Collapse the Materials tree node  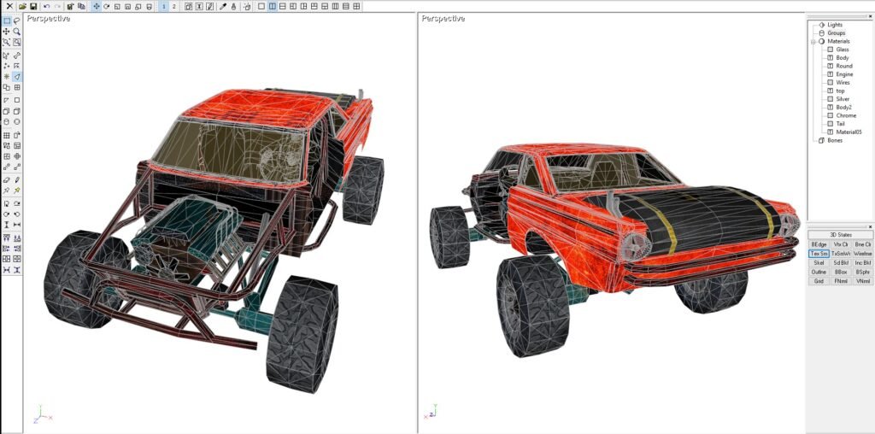pos(813,41)
